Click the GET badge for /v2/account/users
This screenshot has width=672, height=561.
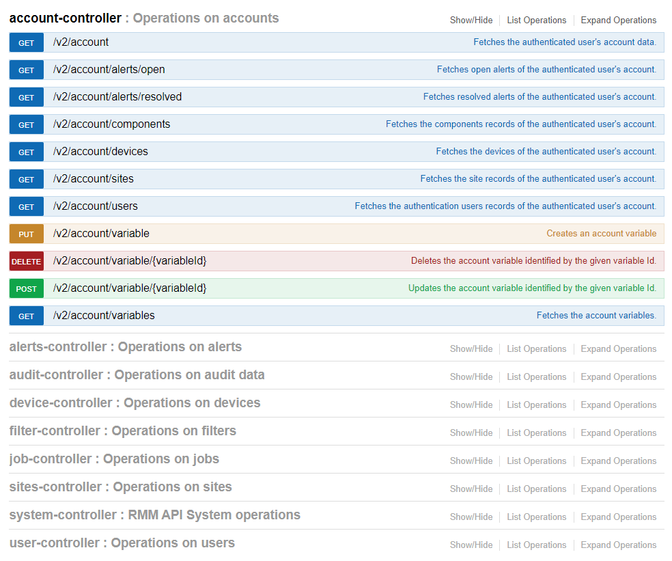pyautogui.click(x=26, y=207)
